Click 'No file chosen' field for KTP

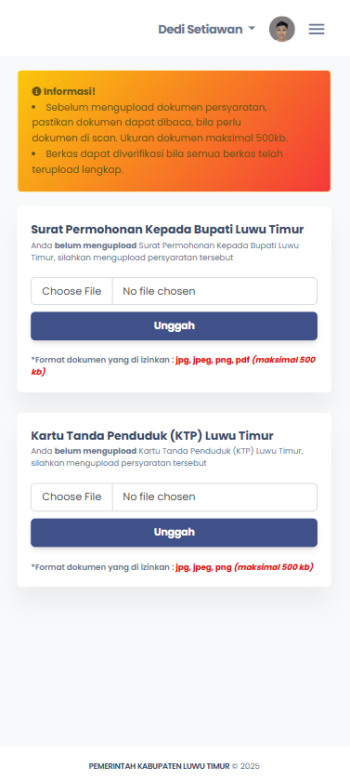(x=214, y=497)
